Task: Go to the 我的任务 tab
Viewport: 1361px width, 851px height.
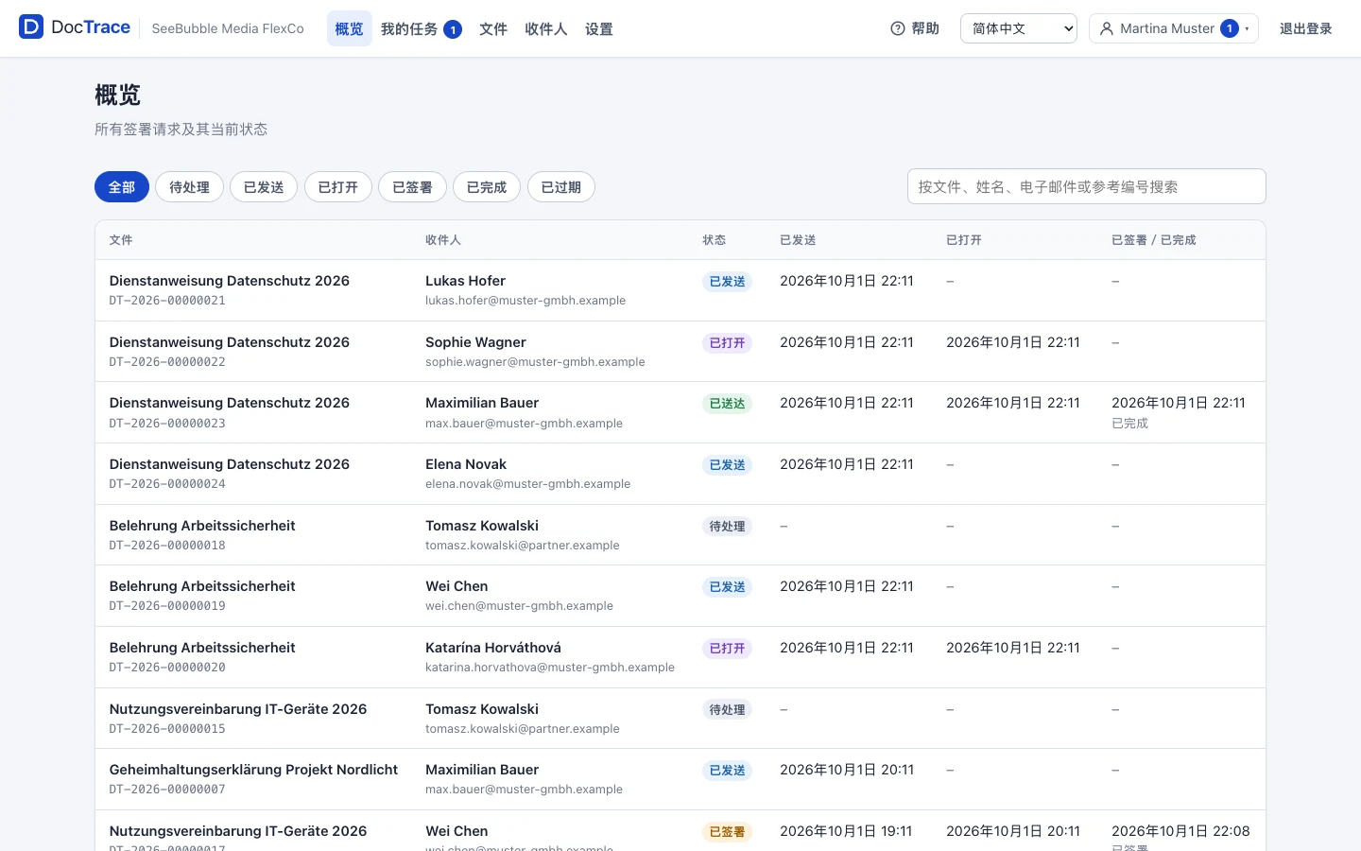Action: [421, 29]
